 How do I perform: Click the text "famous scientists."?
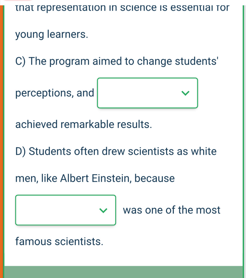click(58, 242)
